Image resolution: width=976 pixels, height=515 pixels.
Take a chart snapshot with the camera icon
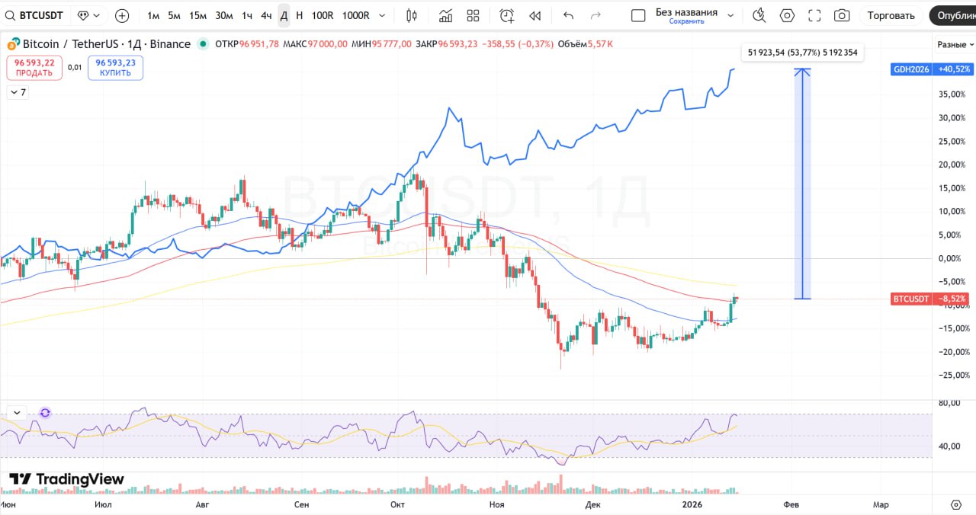point(842,15)
